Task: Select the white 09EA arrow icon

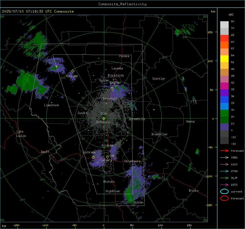Action: coord(224,157)
